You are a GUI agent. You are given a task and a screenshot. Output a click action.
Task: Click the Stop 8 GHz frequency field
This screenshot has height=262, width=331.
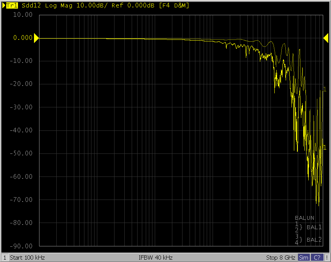(281, 258)
